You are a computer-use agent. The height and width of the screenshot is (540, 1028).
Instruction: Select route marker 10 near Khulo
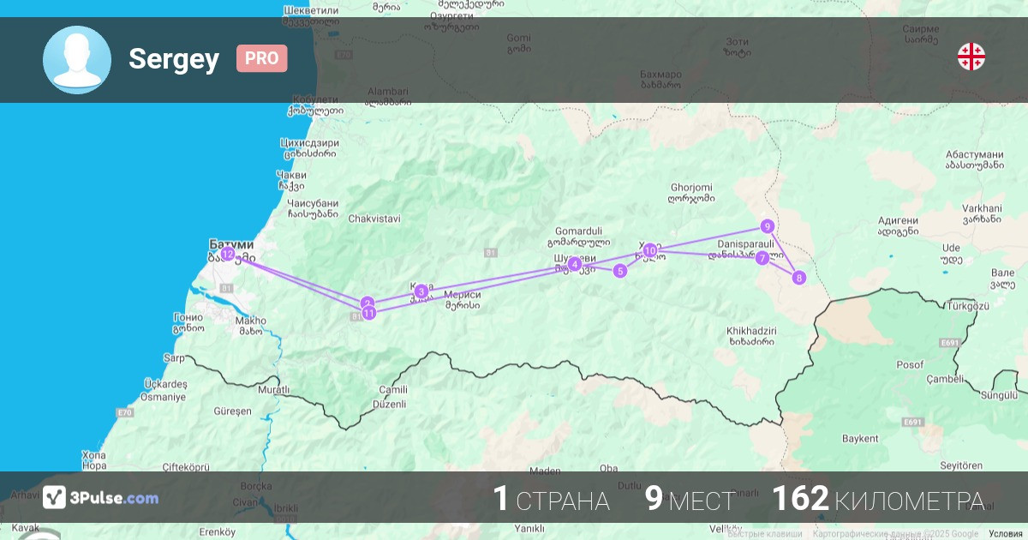point(650,250)
